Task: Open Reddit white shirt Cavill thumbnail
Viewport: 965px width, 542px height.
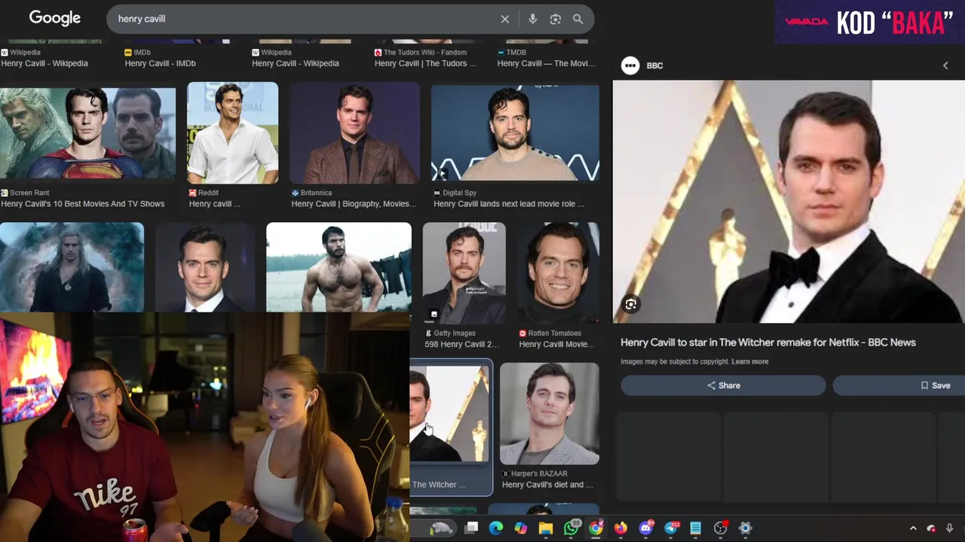Action: click(x=232, y=132)
